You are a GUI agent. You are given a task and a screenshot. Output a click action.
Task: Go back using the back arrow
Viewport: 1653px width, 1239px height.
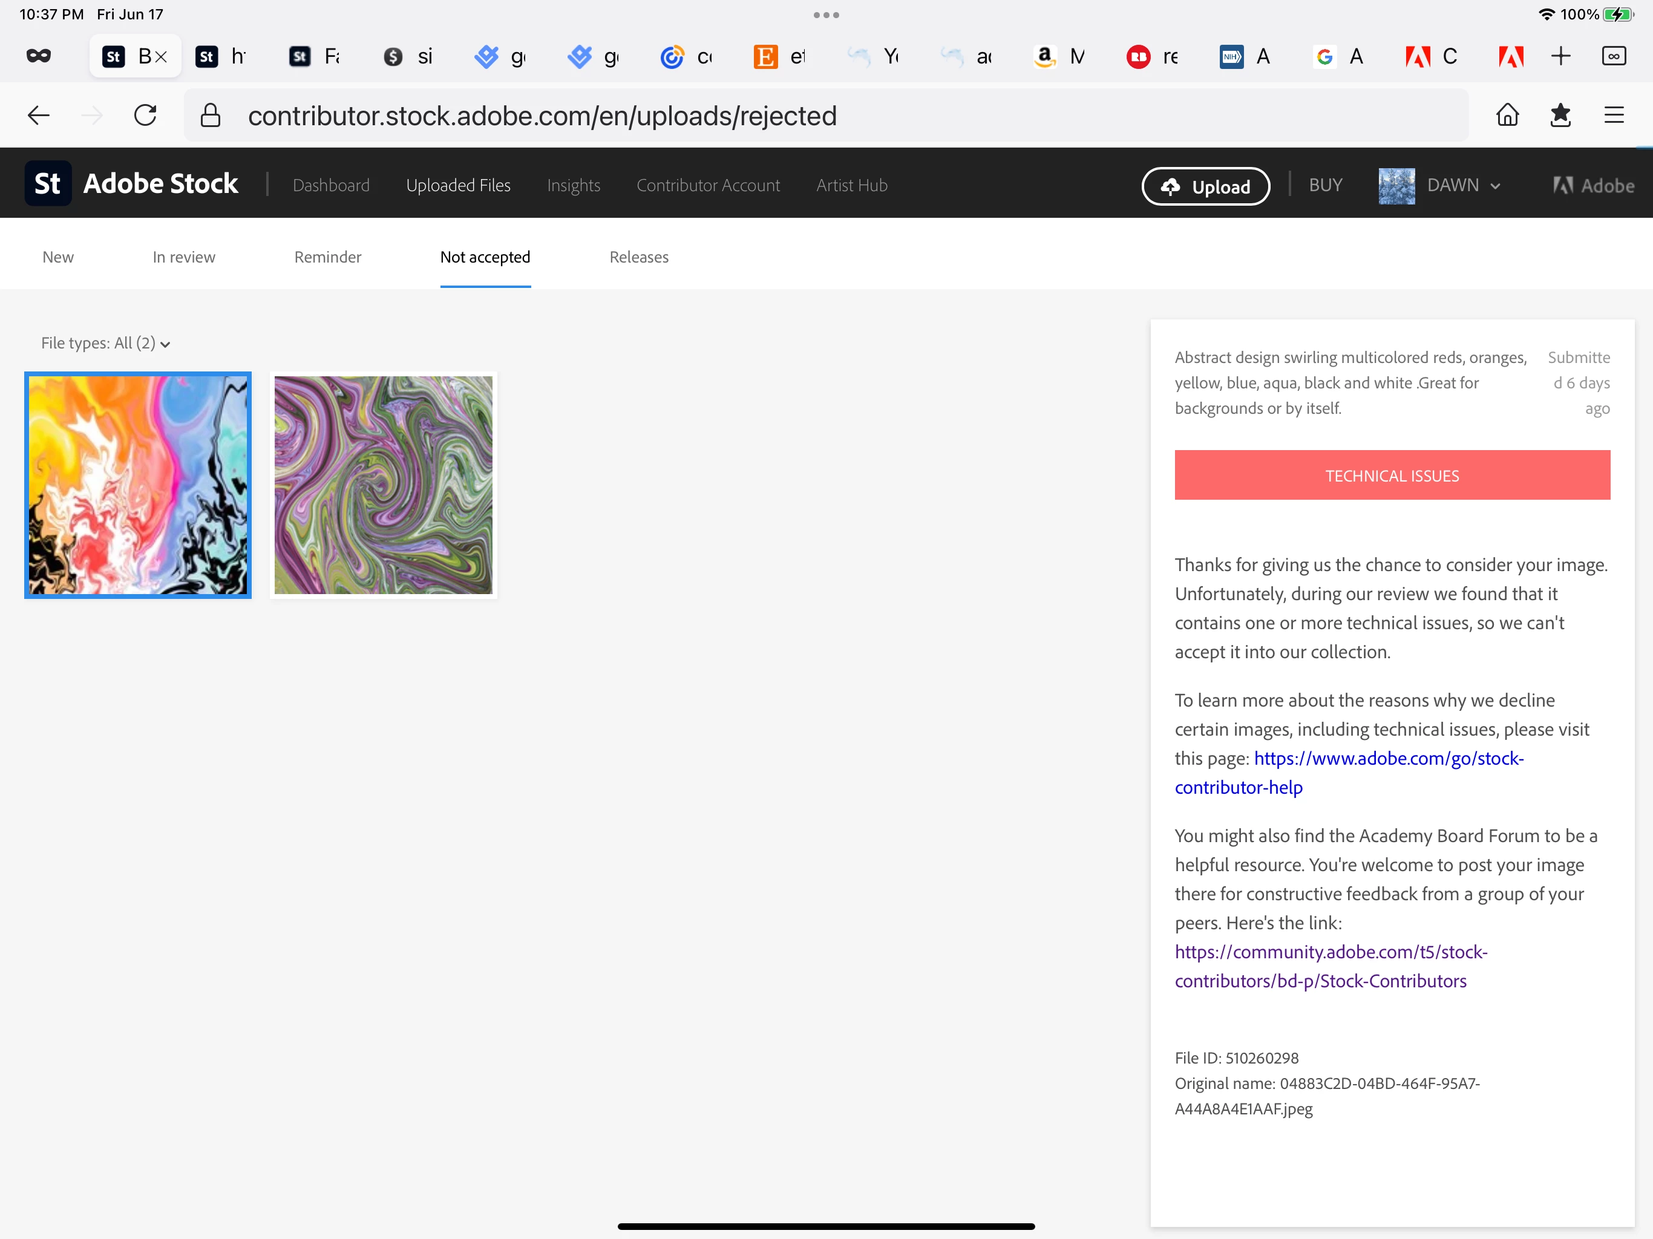[38, 115]
